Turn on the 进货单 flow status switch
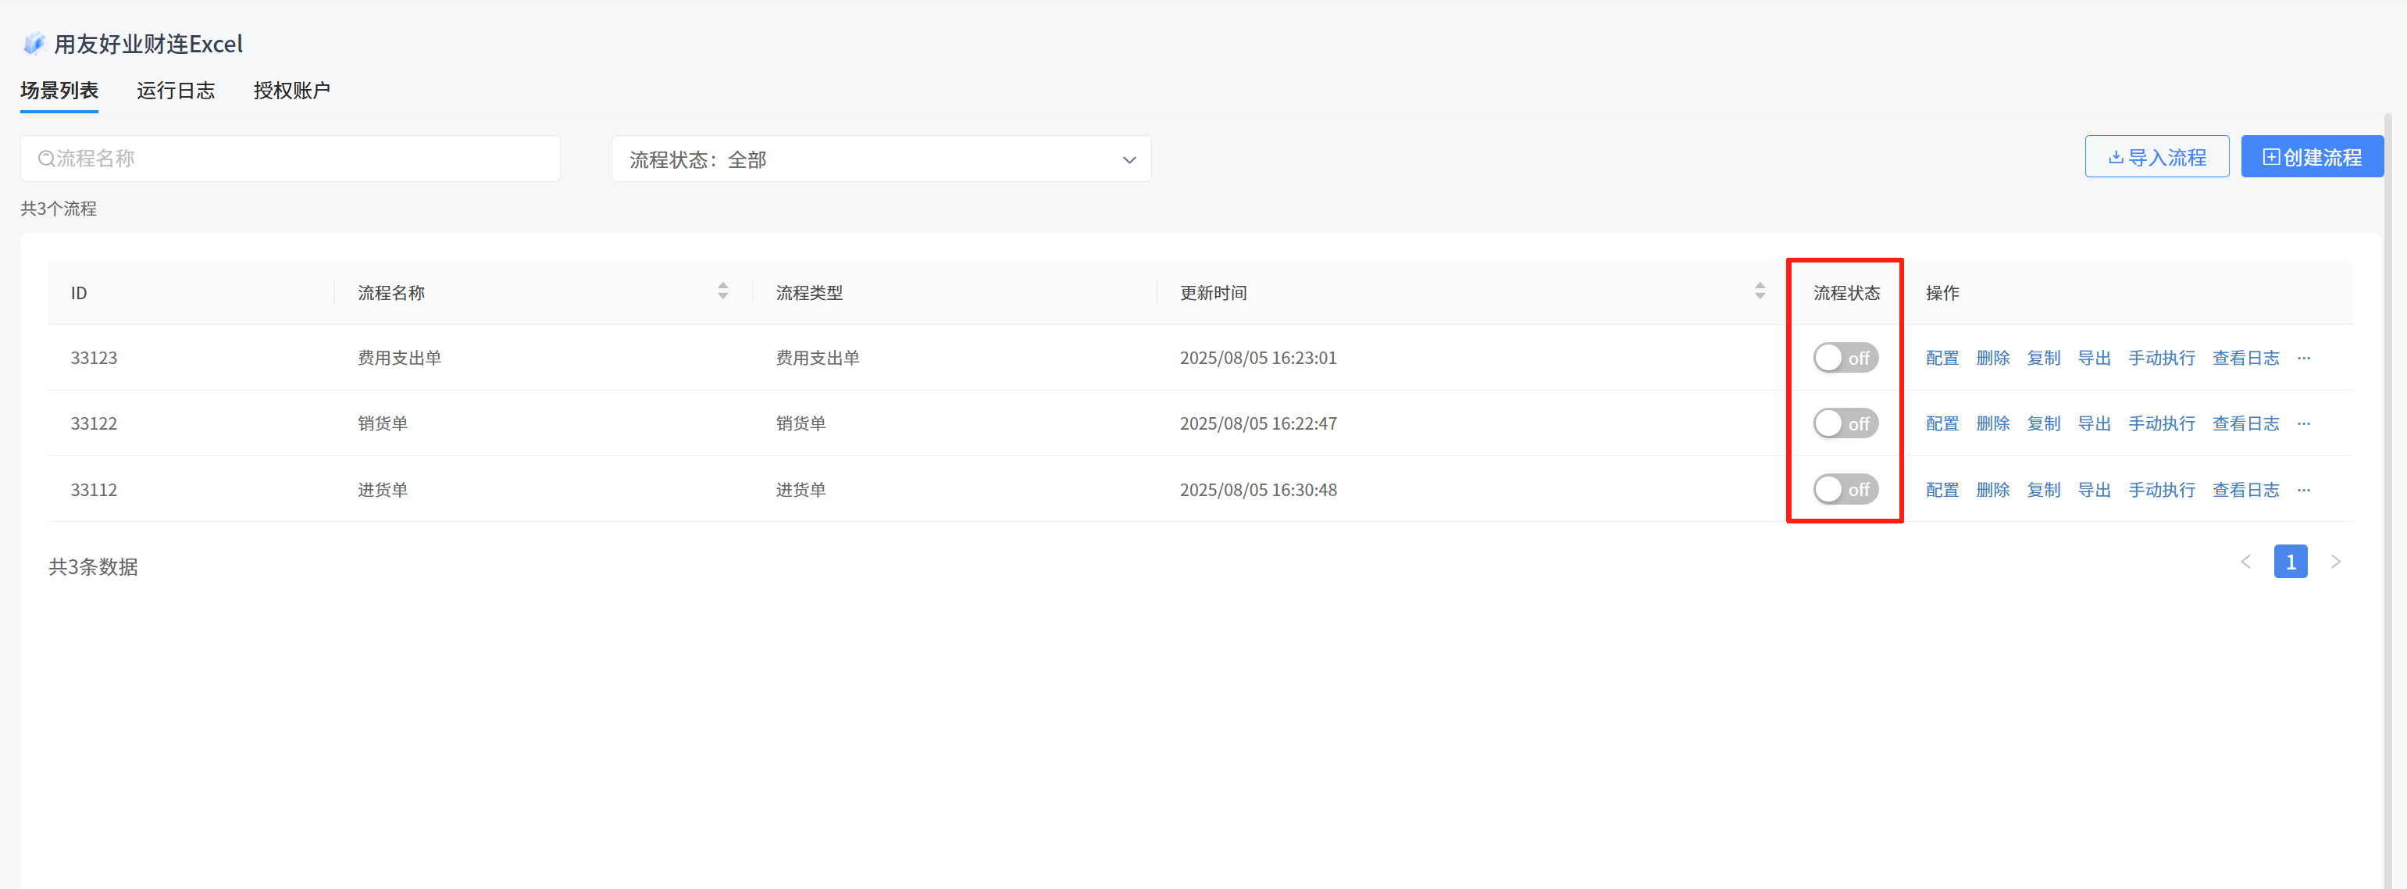Image resolution: width=2407 pixels, height=889 pixels. [1845, 490]
